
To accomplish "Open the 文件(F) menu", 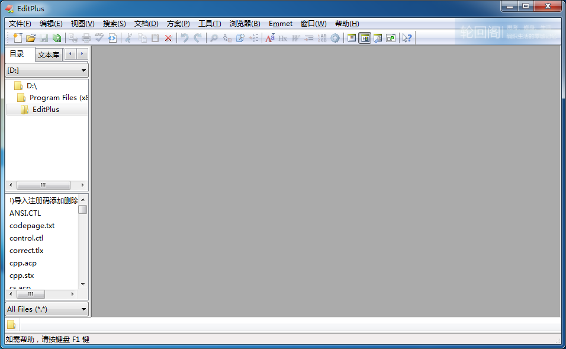I will pyautogui.click(x=20, y=24).
